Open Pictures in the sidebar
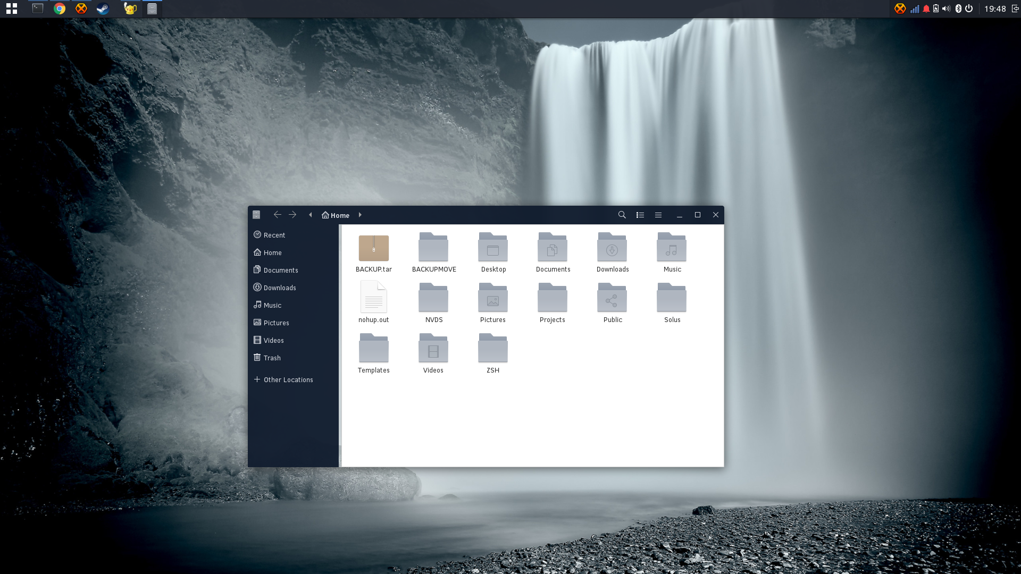Viewport: 1021px width, 574px height. (294, 323)
